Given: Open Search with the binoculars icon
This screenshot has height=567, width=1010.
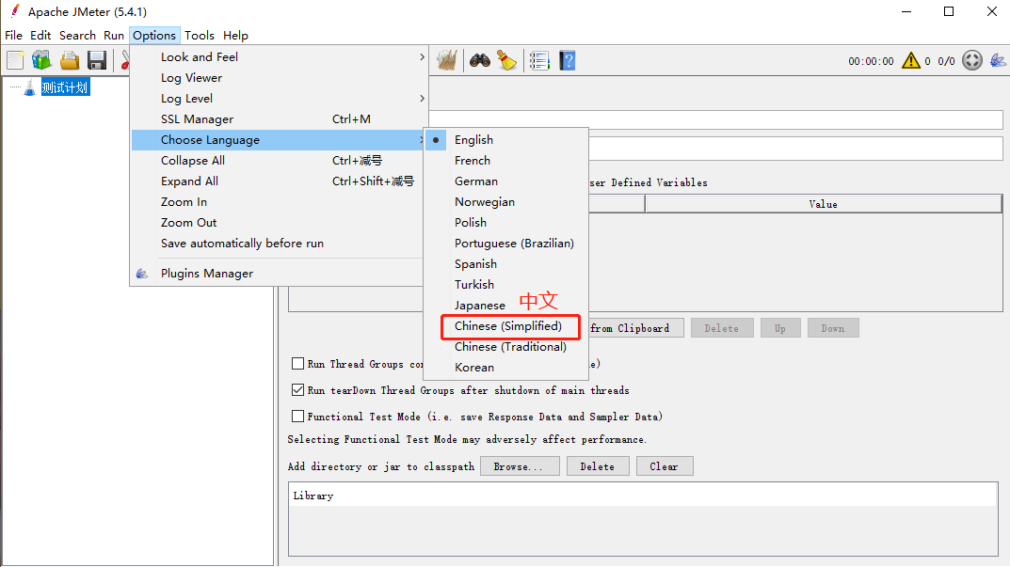Looking at the screenshot, I should coord(480,60).
